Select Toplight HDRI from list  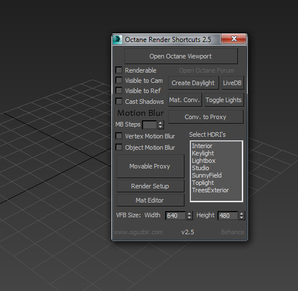click(x=216, y=183)
